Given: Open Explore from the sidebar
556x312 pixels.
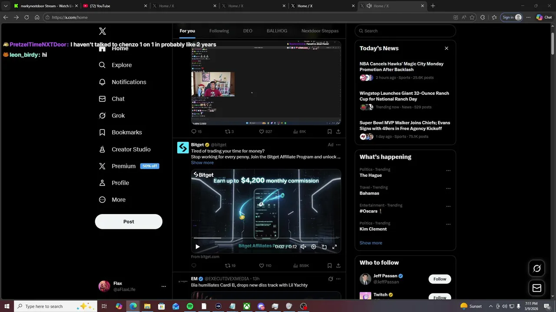Looking at the screenshot, I should [116, 65].
